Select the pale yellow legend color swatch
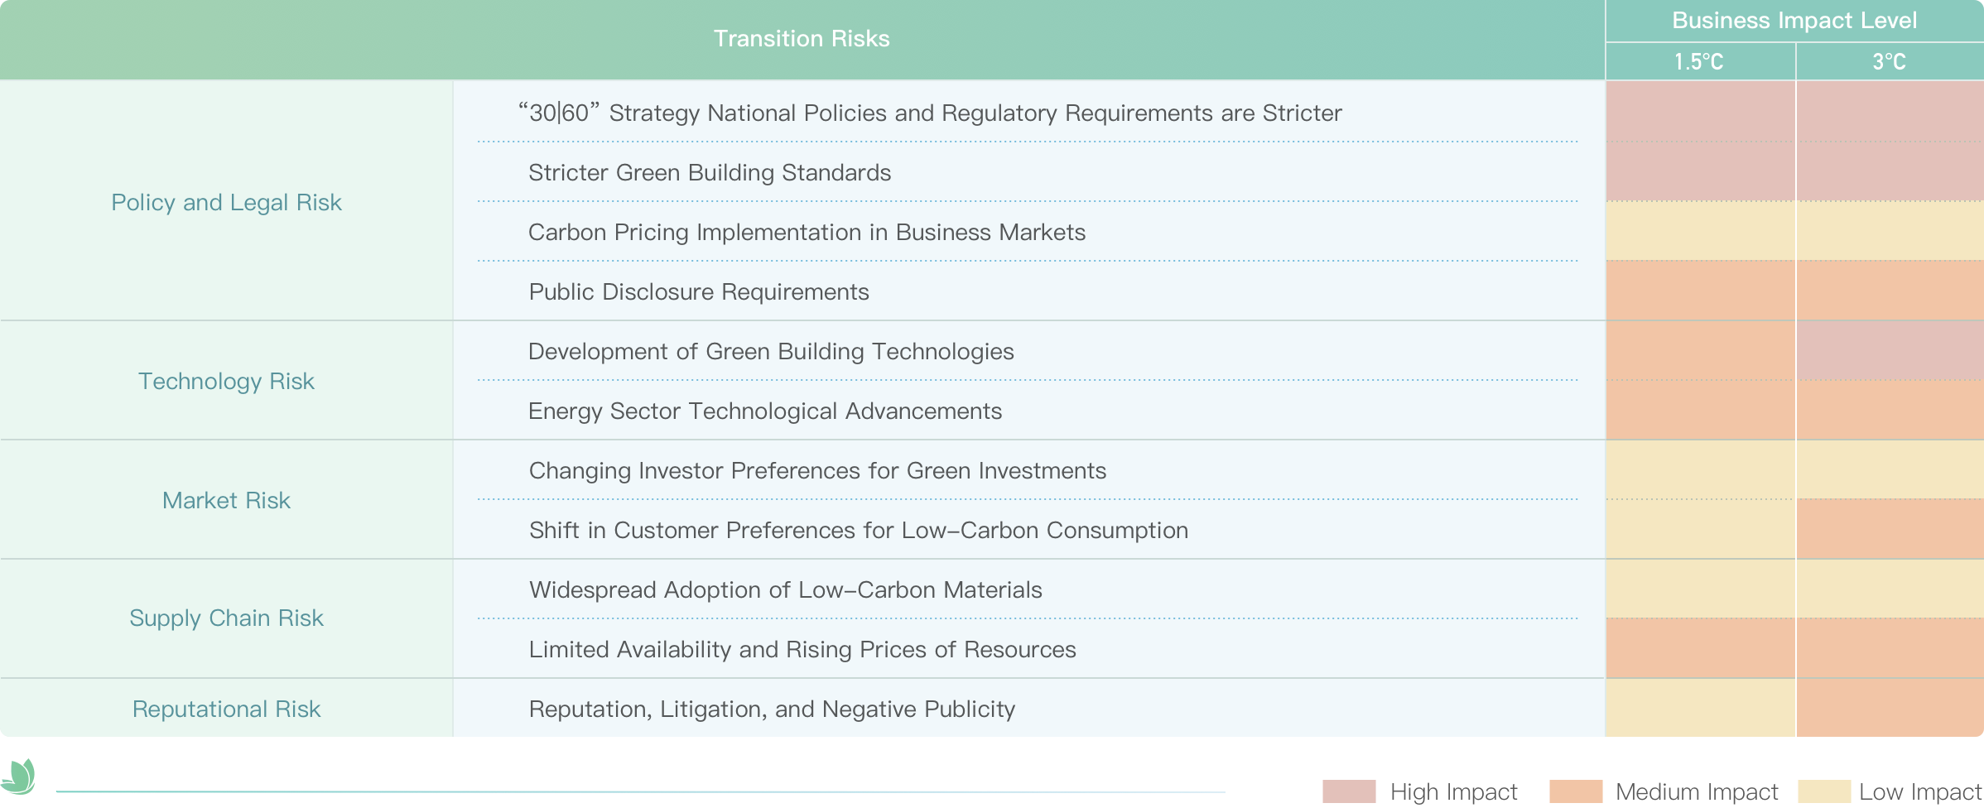The height and width of the screenshot is (808, 1984). (1824, 791)
